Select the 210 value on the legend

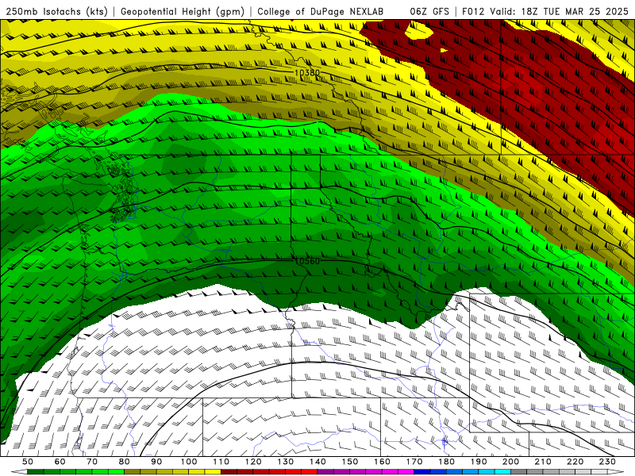tap(543, 462)
